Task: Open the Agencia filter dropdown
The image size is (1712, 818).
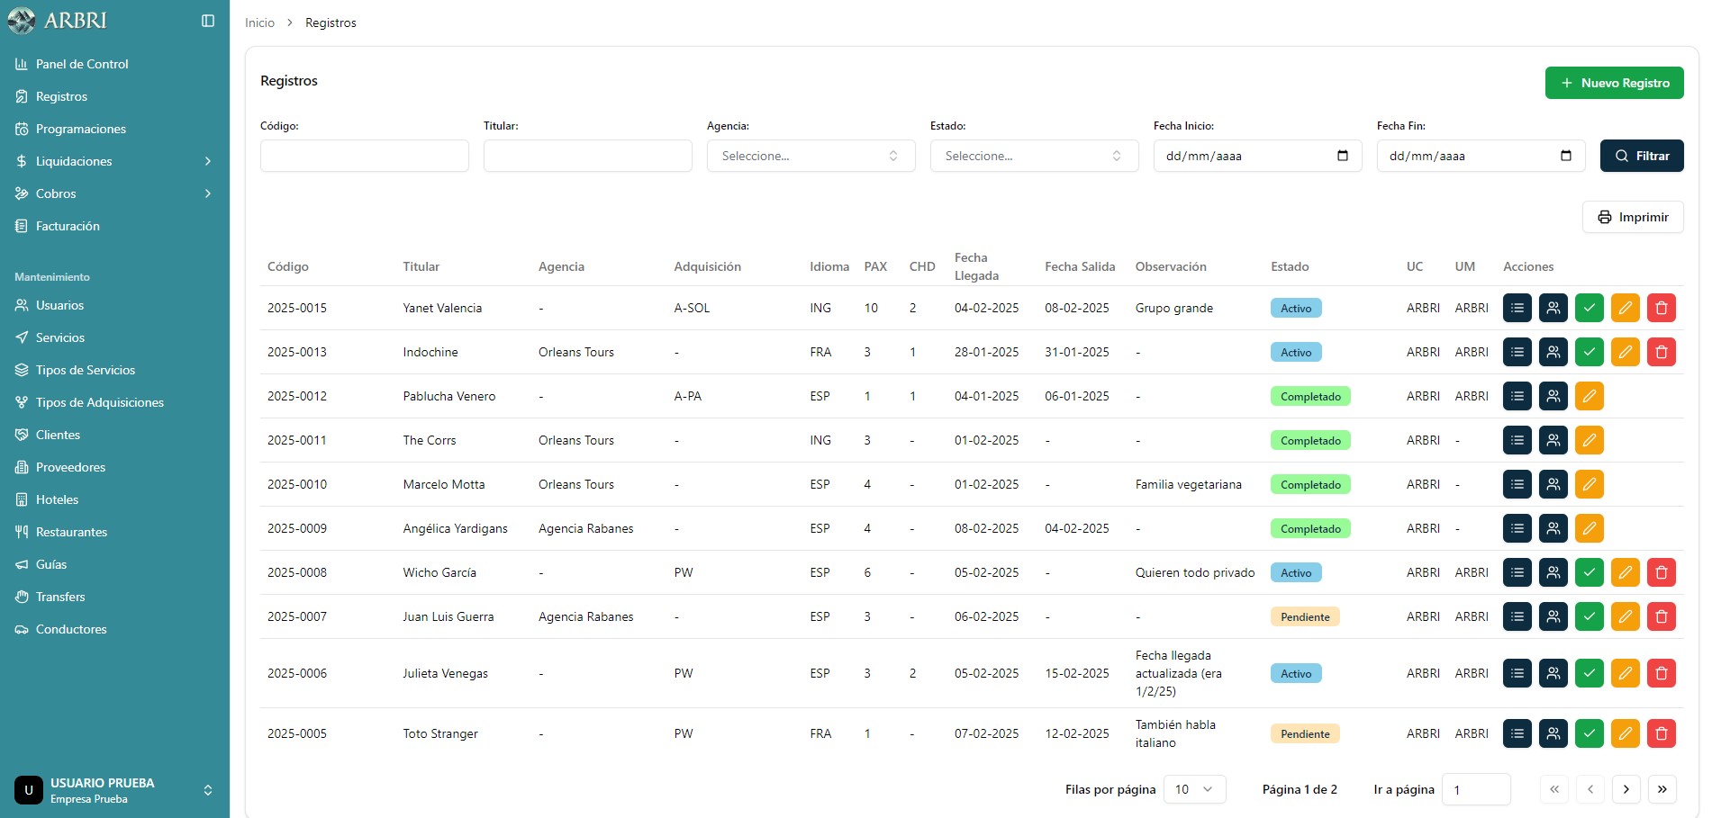Action: click(811, 156)
